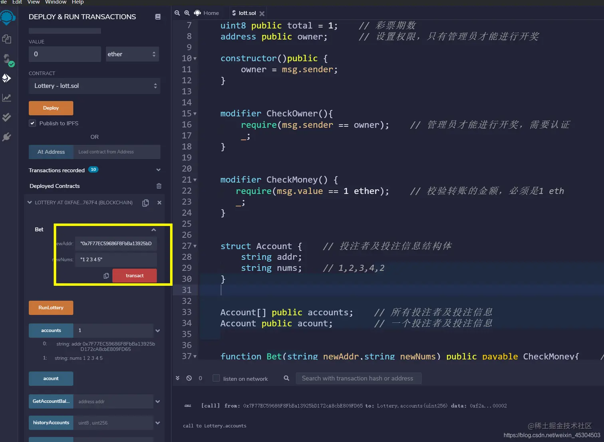Image resolution: width=604 pixels, height=442 pixels.
Task: Clear the deployed contracts list with trash icon
Action: (x=159, y=186)
